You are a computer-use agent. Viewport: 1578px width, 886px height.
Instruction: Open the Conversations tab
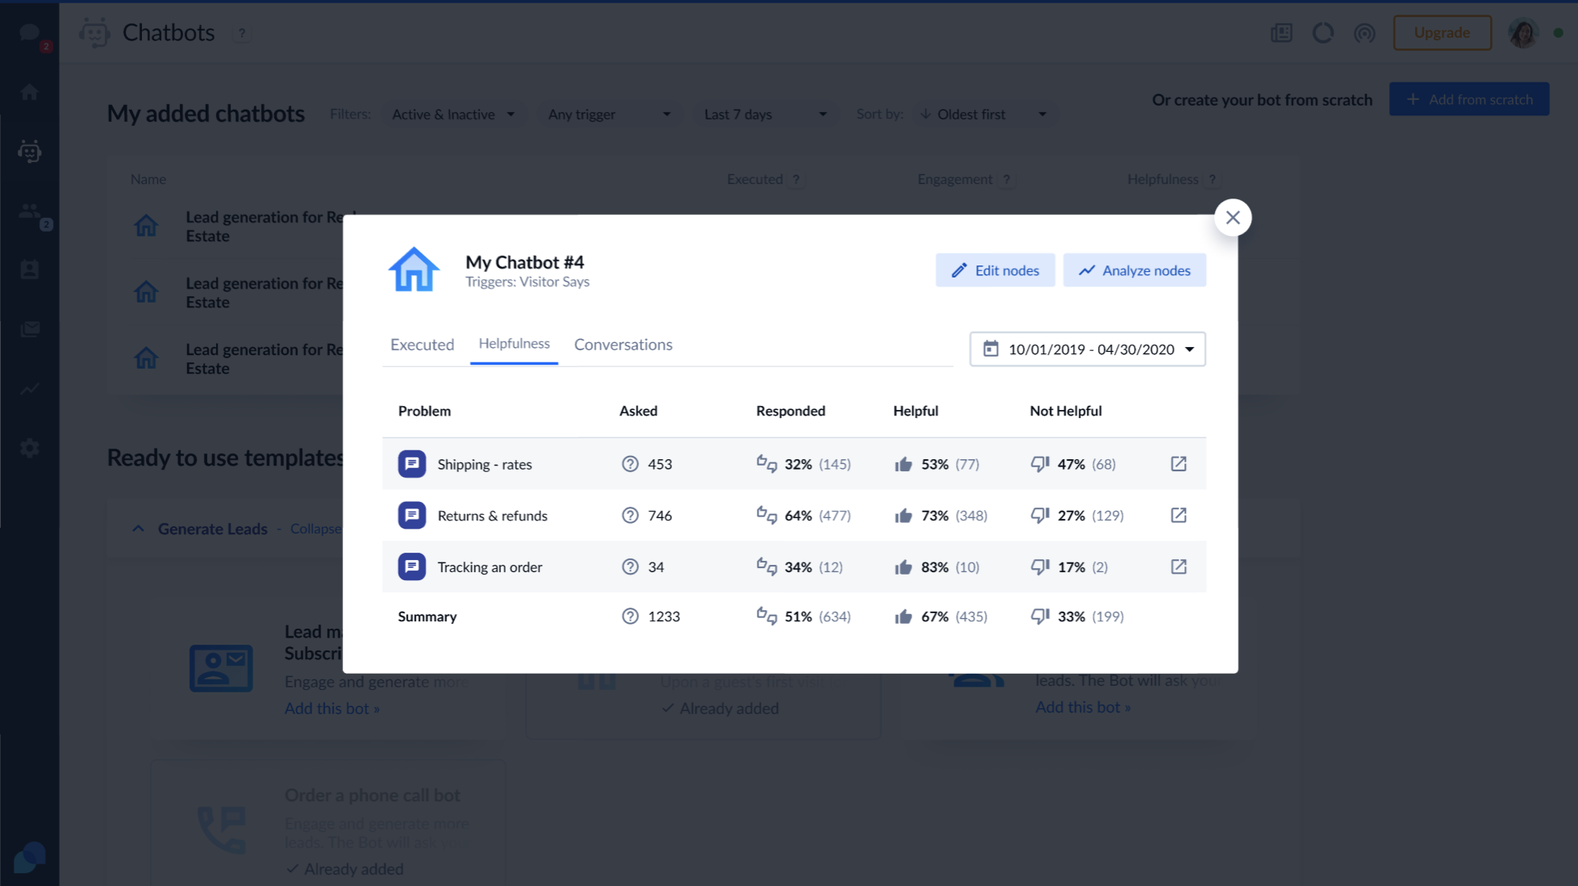(x=623, y=345)
